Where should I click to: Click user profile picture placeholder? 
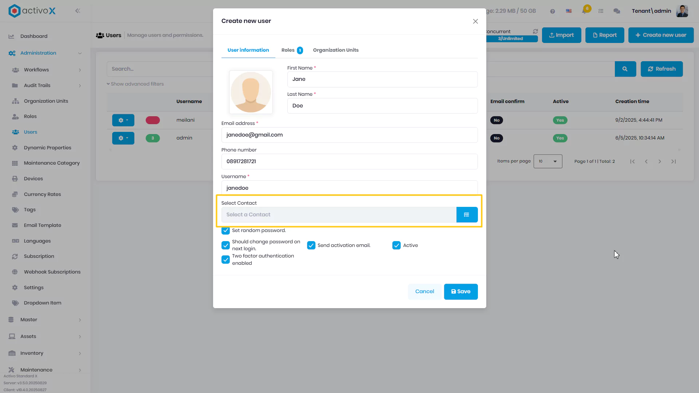251,92
